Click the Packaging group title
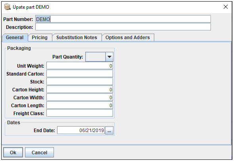 click(x=19, y=48)
